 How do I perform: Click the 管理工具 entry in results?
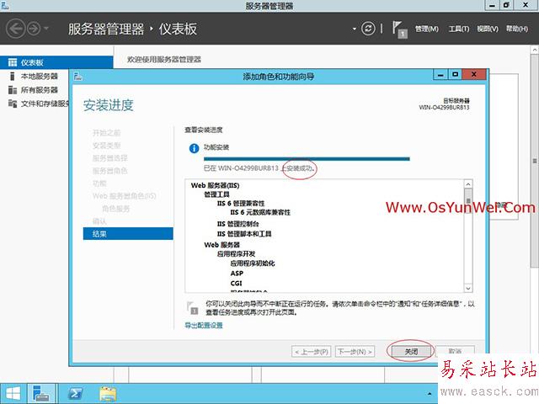pos(216,194)
